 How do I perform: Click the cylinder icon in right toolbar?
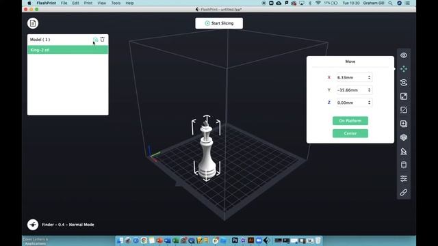click(404, 165)
